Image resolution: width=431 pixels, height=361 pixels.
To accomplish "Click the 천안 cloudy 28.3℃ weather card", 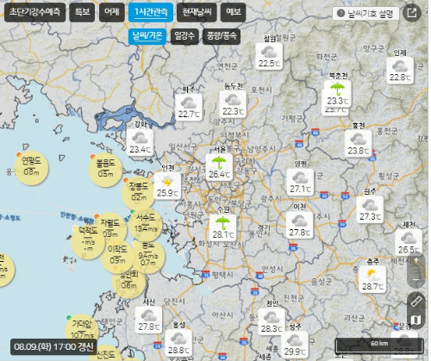I will (272, 321).
